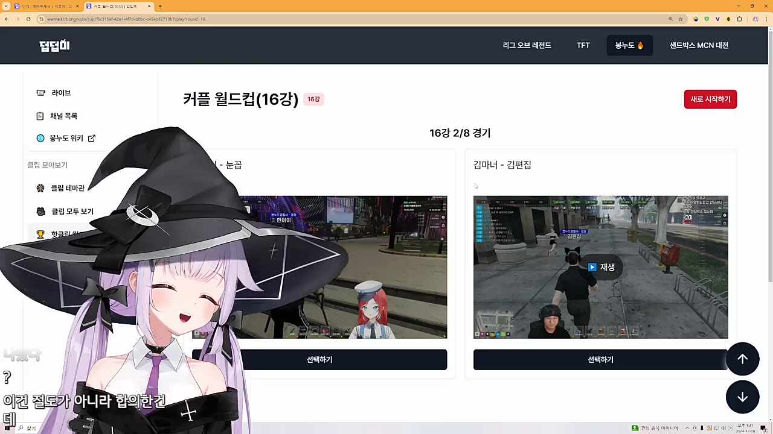Open the 리그 오브 레전드 menu
The width and height of the screenshot is (773, 434).
coord(527,45)
